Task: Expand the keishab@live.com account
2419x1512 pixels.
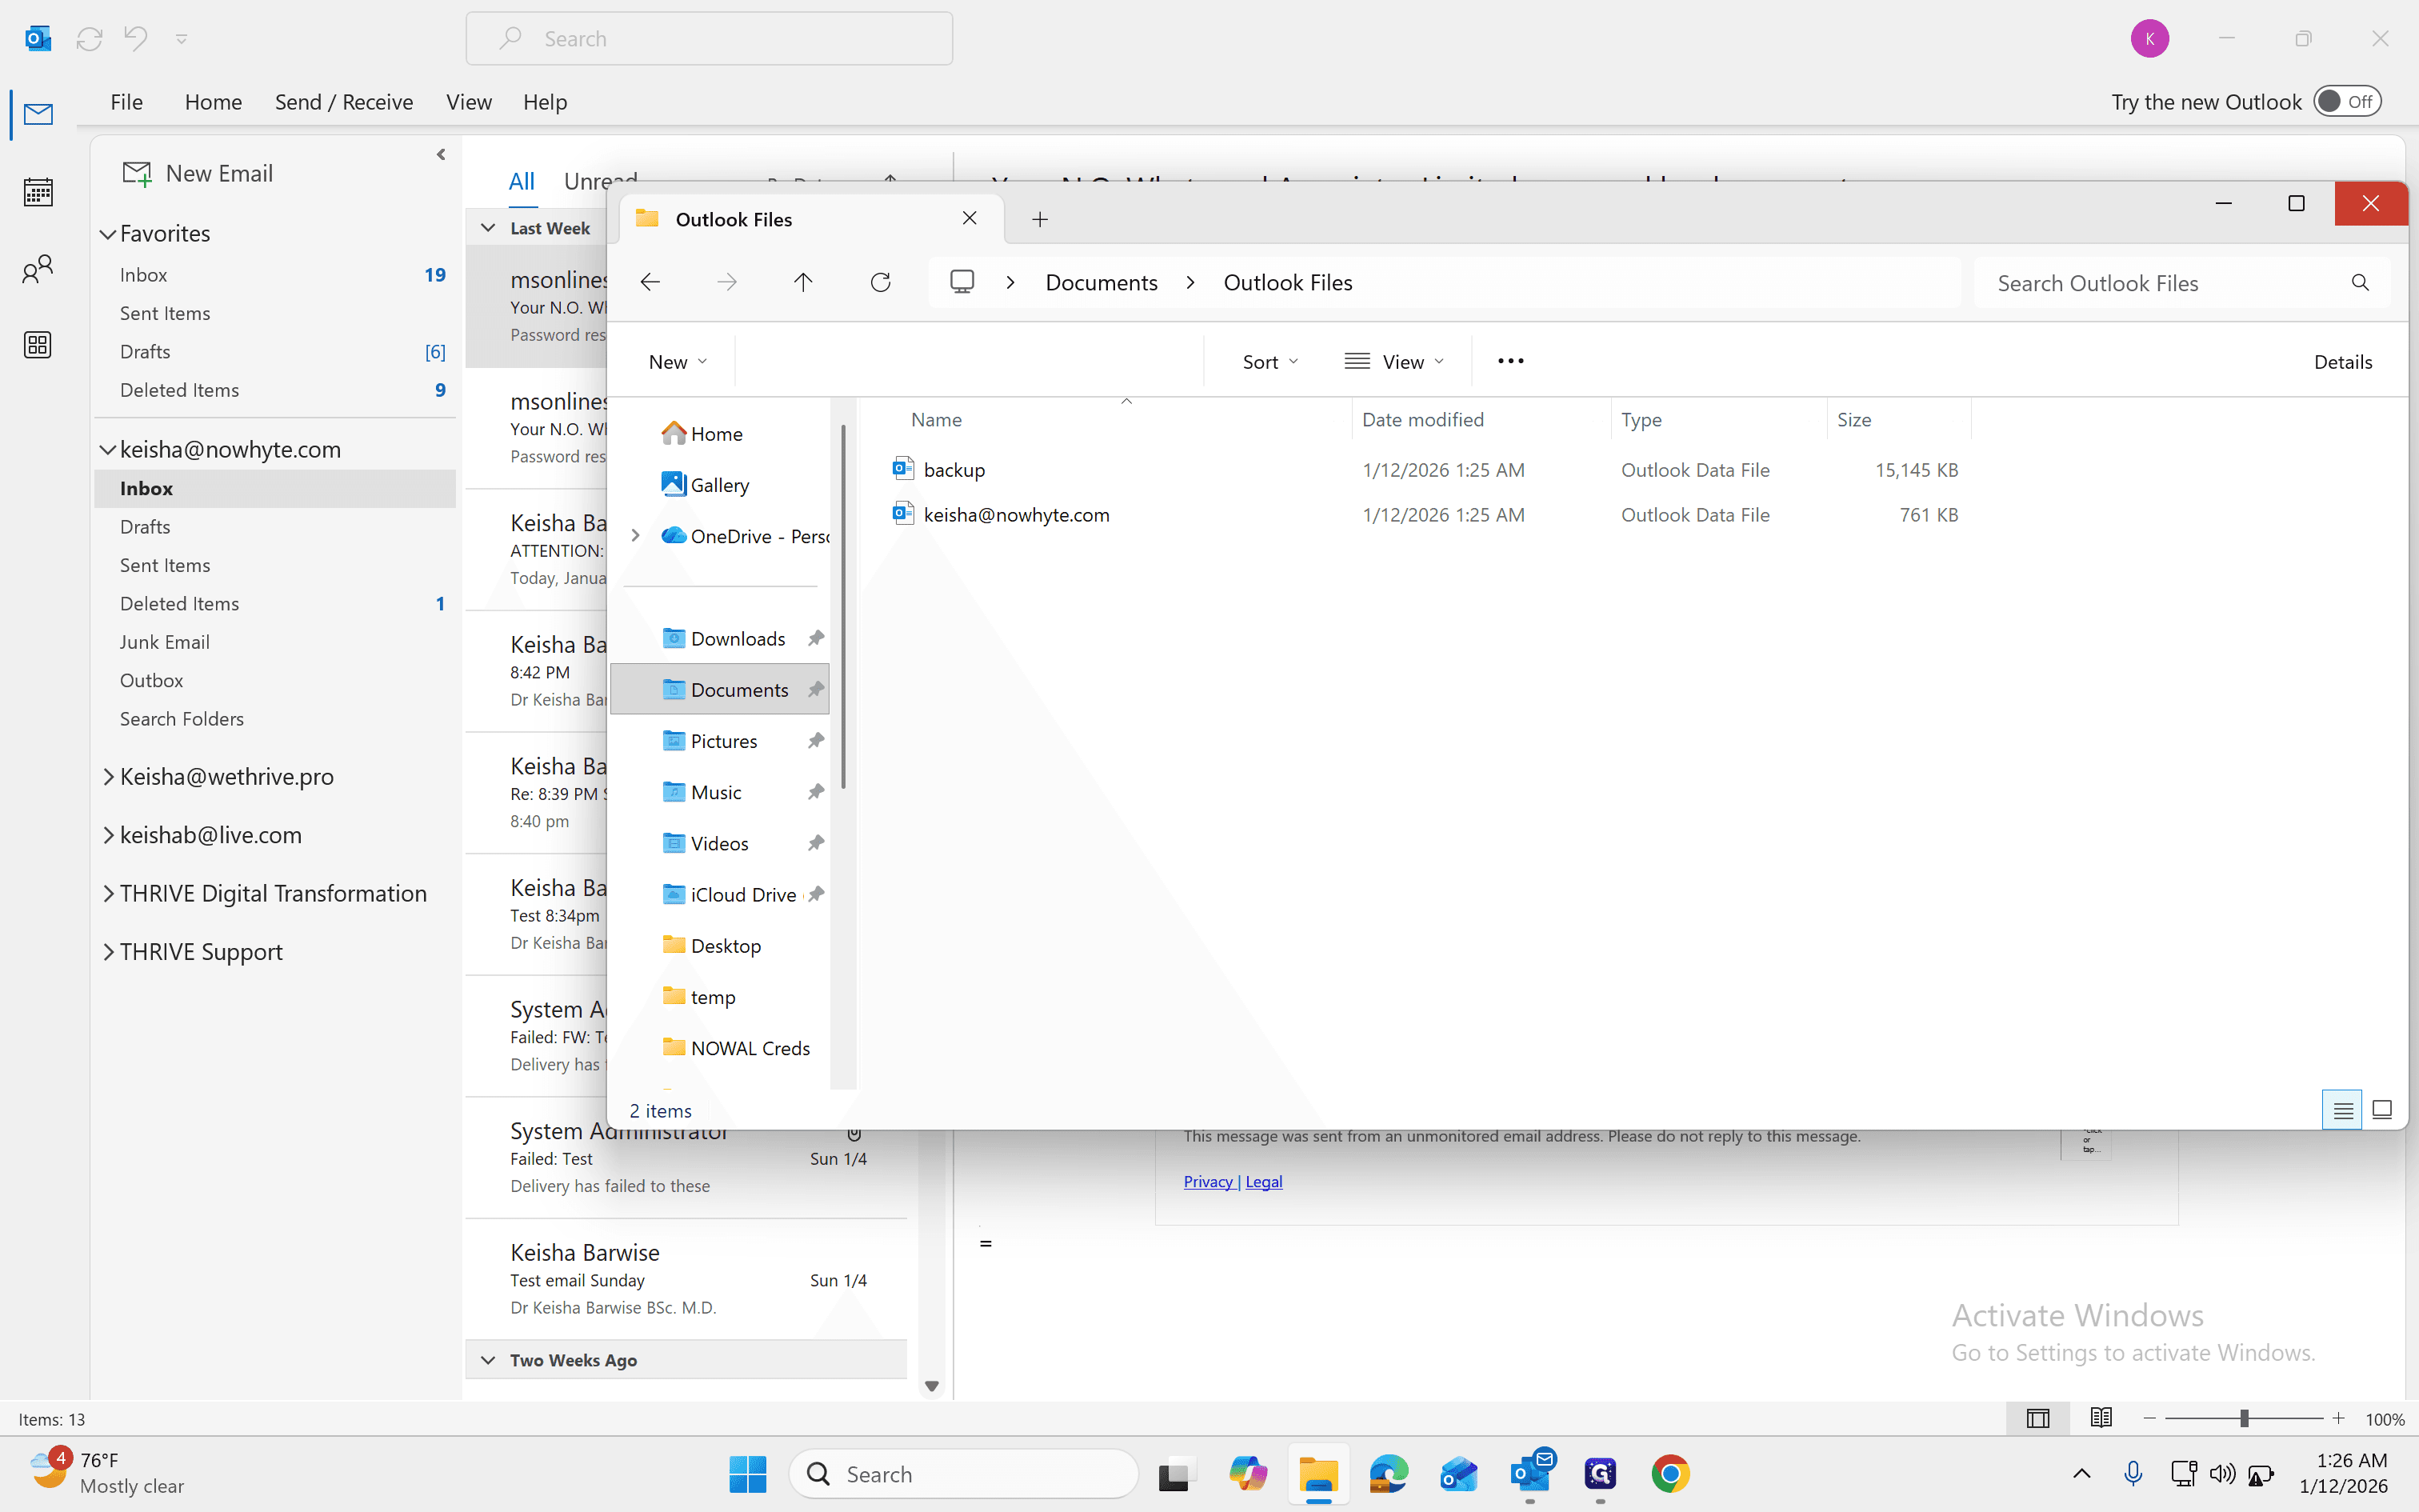Action: [x=108, y=835]
